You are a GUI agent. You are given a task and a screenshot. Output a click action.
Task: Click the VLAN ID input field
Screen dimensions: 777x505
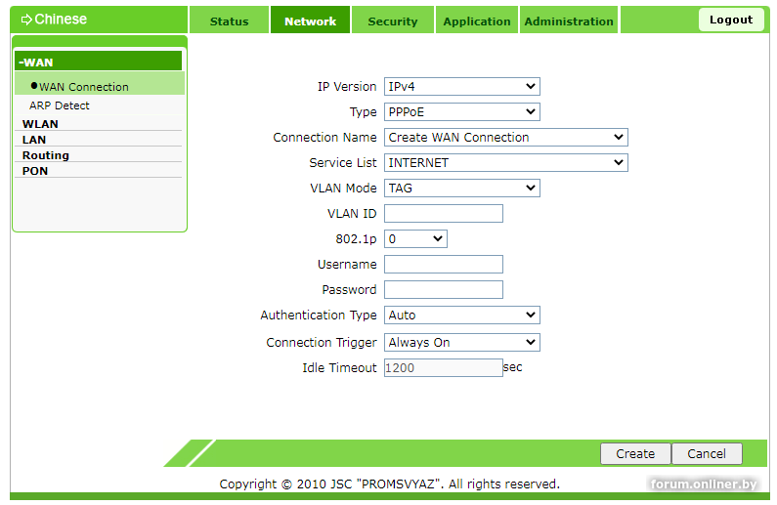pyautogui.click(x=444, y=214)
